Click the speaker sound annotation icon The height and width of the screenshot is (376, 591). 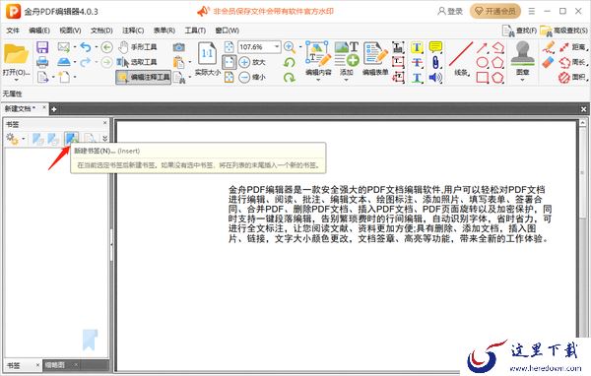pos(435,78)
